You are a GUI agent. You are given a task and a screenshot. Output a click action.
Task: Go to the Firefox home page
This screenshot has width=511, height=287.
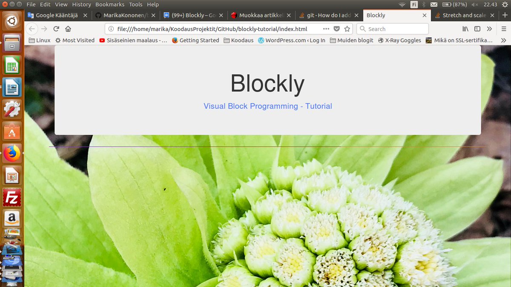68,29
